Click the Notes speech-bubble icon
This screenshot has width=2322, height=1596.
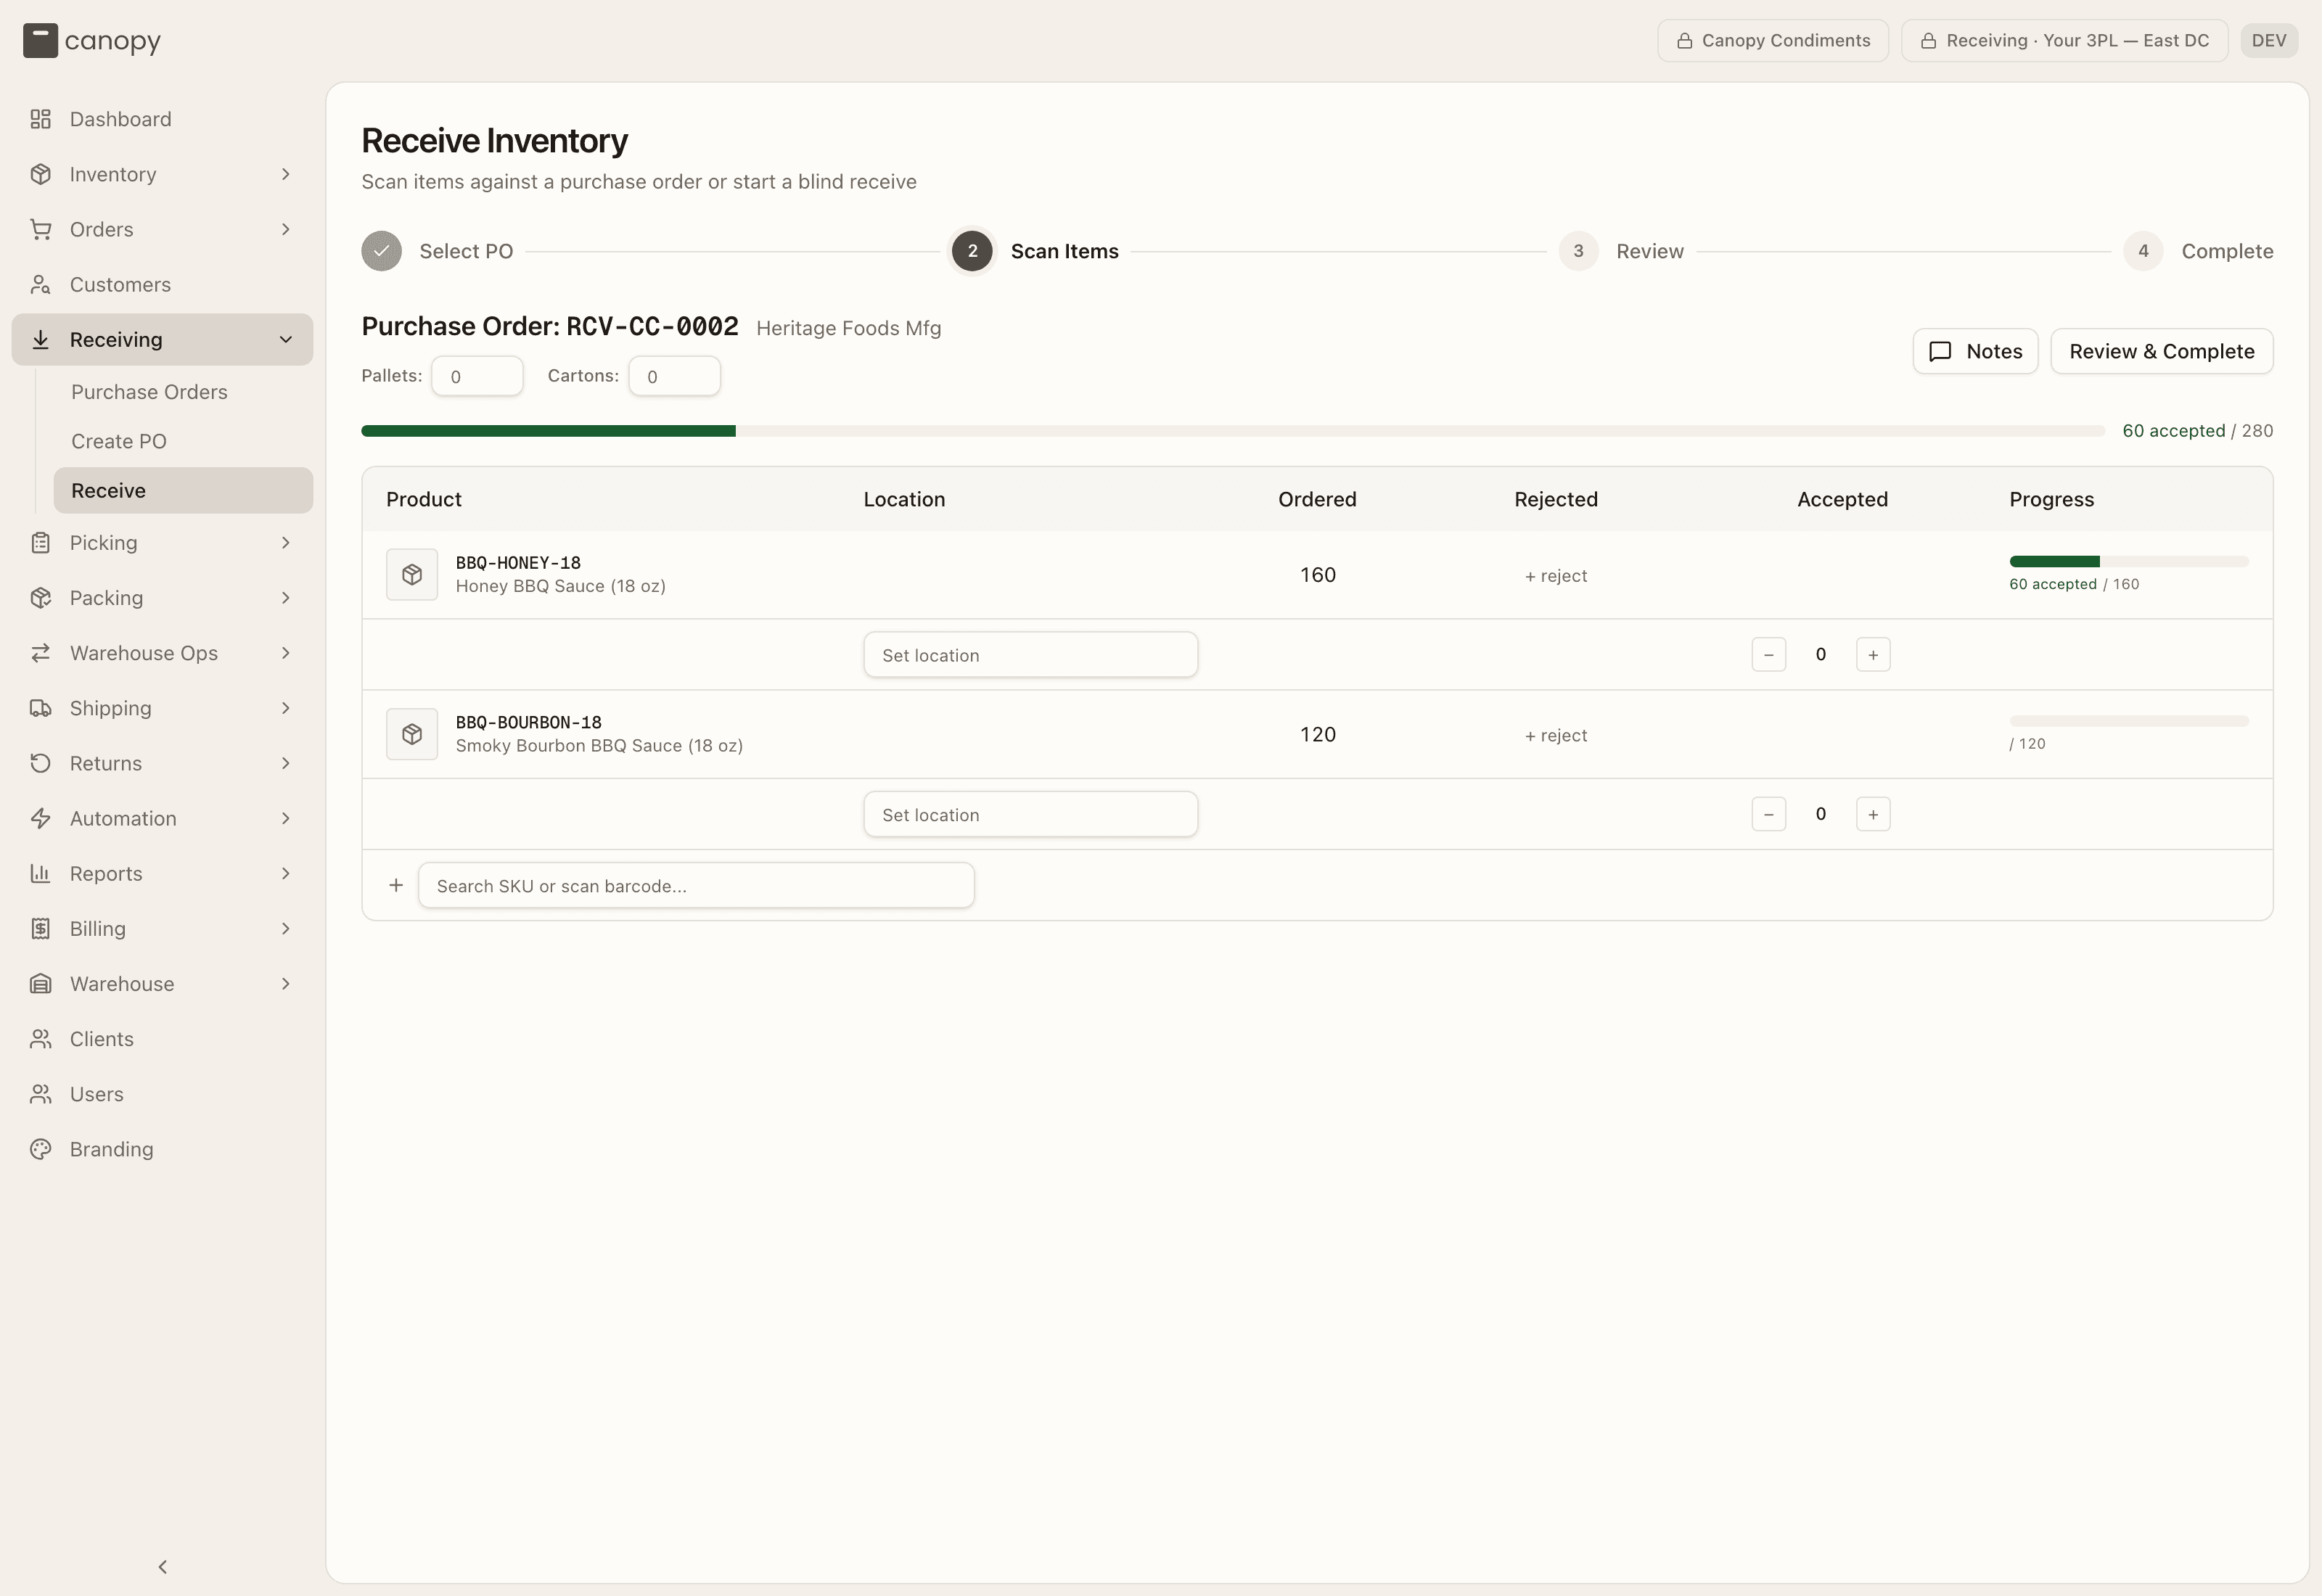coord(1940,352)
